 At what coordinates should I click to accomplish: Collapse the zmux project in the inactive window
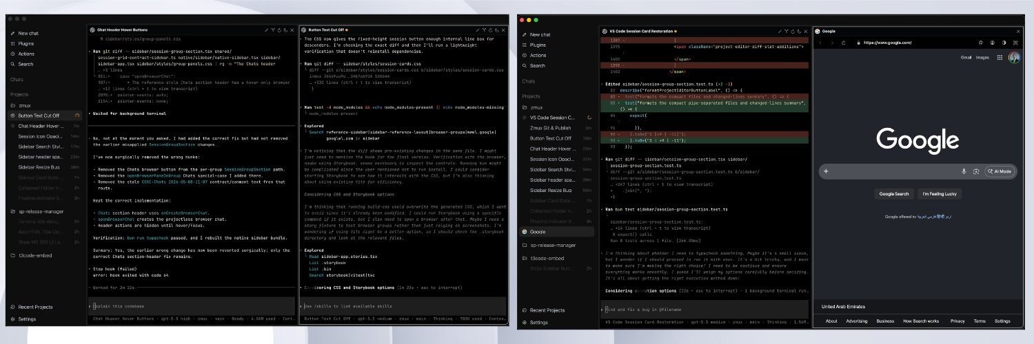click(24, 105)
